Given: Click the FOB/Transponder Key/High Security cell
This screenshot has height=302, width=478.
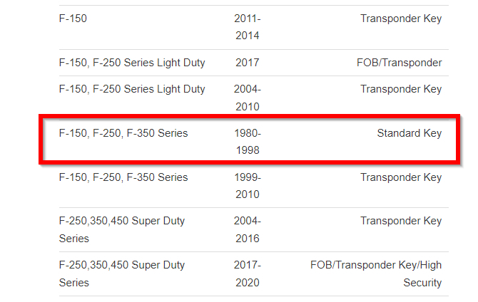Looking at the screenshot, I should coord(376,274).
